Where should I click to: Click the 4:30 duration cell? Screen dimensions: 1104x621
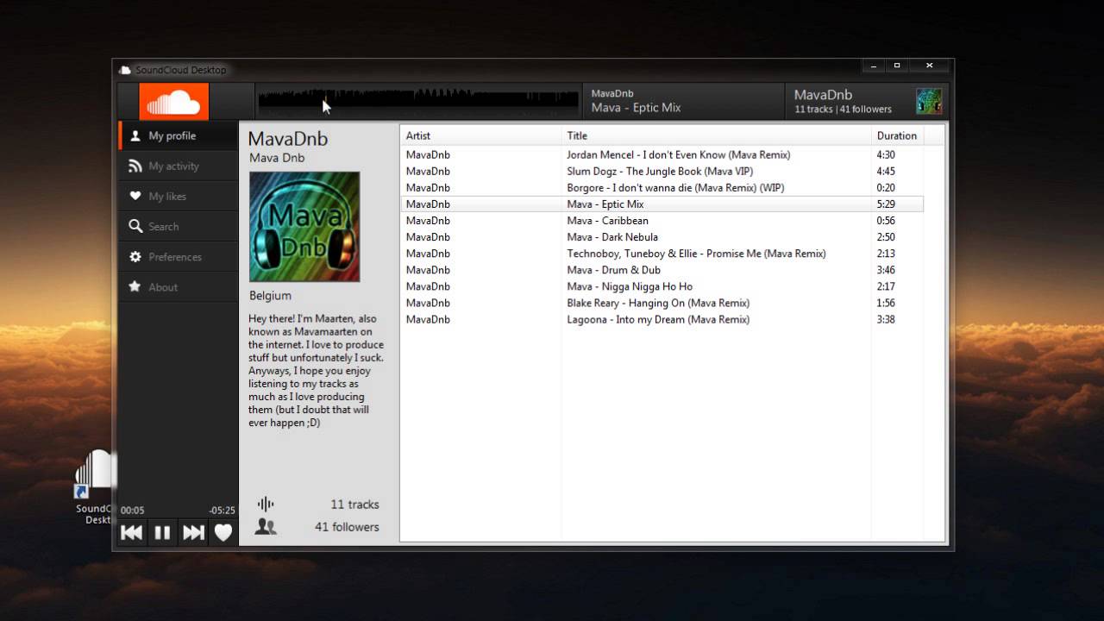[x=886, y=155]
